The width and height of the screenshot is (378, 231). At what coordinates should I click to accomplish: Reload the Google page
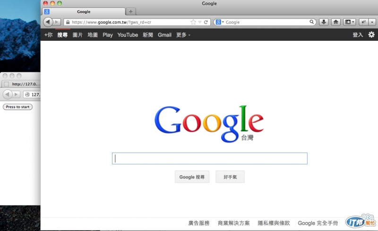(x=206, y=22)
